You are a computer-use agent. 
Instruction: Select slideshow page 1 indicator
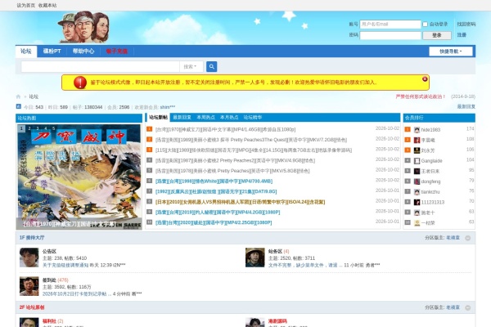(x=21, y=128)
